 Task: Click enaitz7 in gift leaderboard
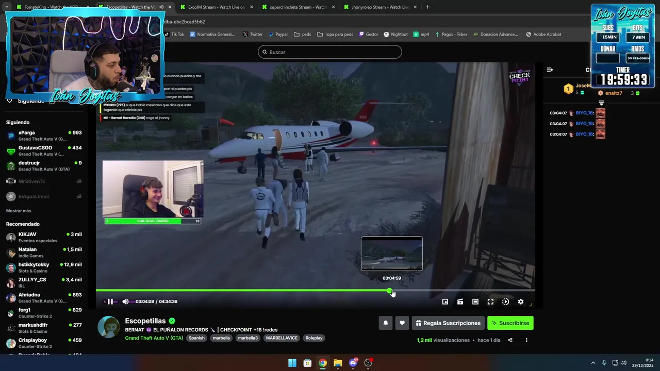pyautogui.click(x=614, y=93)
